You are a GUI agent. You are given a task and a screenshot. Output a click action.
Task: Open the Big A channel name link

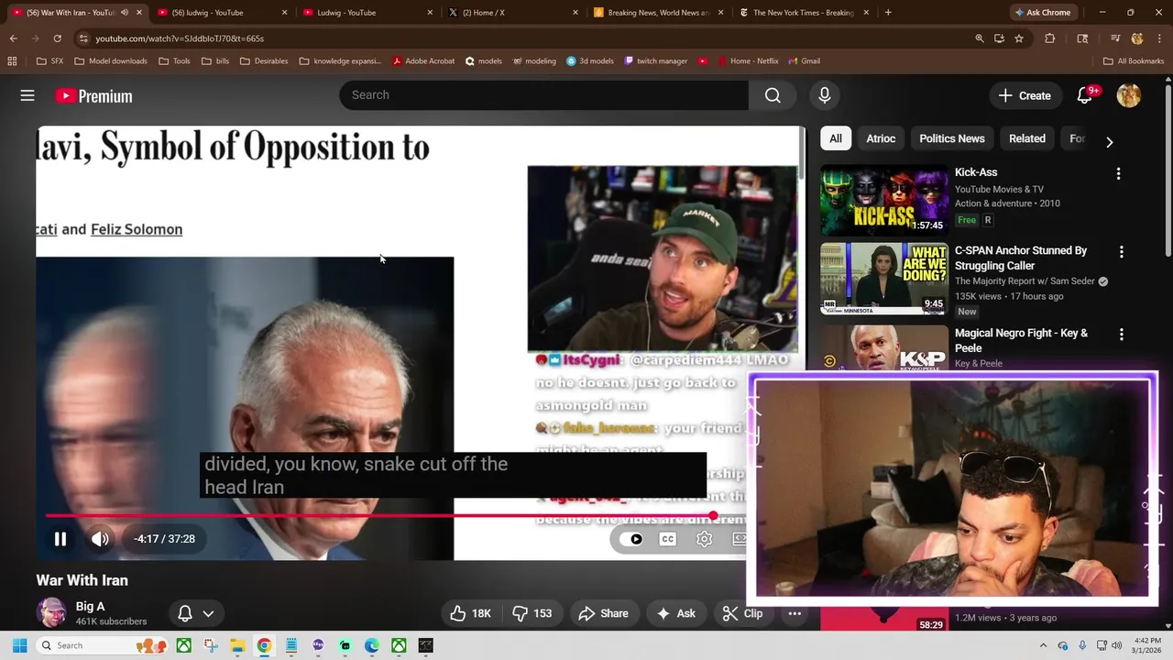[x=90, y=606]
